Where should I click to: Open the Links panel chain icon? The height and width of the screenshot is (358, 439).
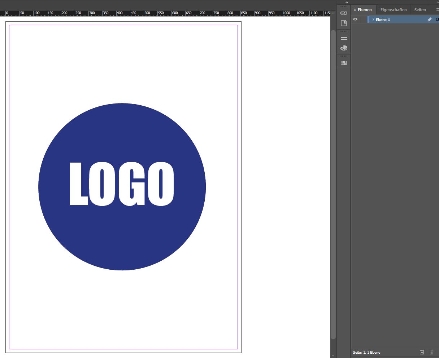tap(344, 13)
